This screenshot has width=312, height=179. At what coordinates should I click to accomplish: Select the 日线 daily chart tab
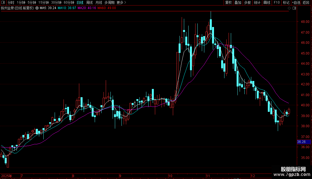click(x=80, y=2)
